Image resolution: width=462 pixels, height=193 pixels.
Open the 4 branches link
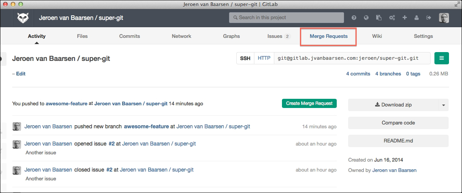[388, 74]
